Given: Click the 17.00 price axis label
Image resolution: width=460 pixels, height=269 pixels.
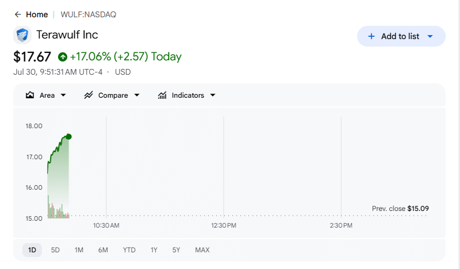Looking at the screenshot, I should coord(34,157).
